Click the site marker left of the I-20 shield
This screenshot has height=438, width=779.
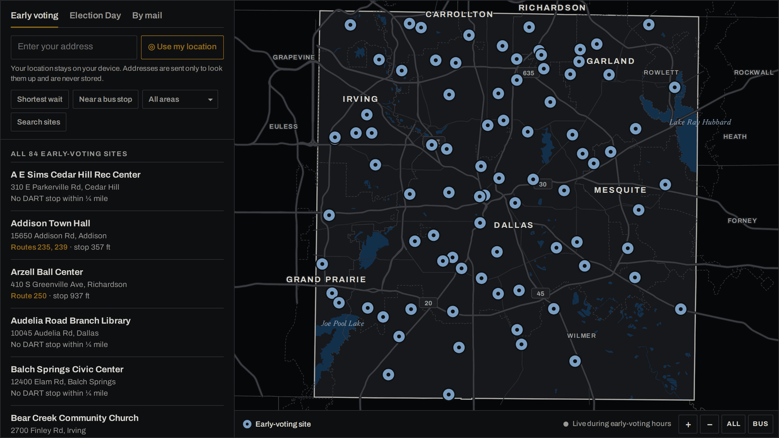click(x=411, y=309)
